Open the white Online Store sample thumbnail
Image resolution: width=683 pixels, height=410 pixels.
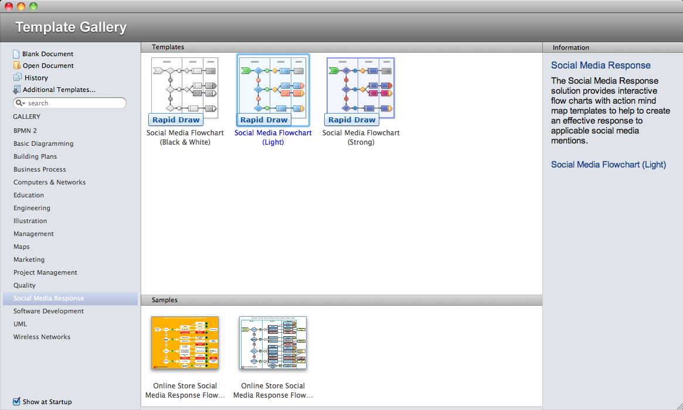(273, 343)
